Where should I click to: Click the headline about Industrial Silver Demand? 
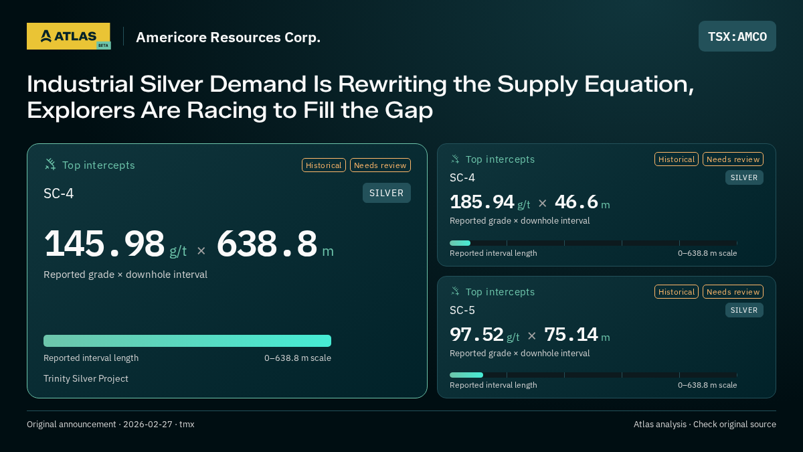[360, 97]
